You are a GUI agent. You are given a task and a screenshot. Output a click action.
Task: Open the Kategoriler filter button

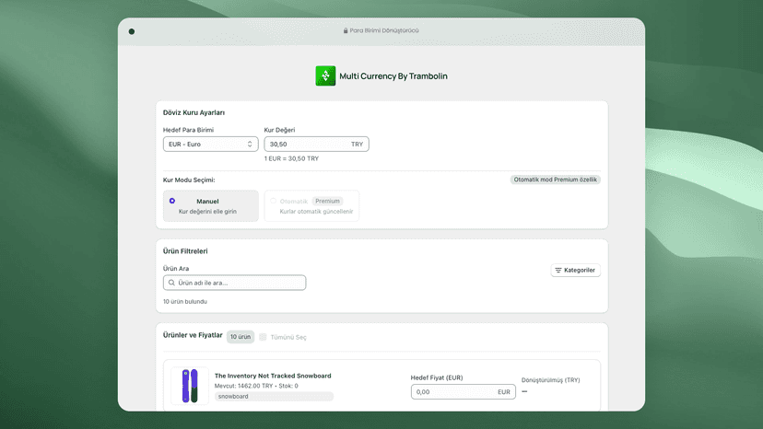[x=576, y=271]
